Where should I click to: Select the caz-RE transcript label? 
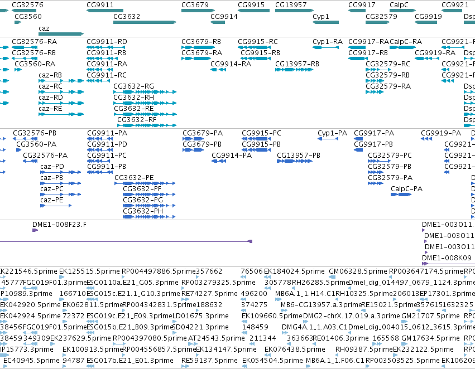tap(50, 108)
